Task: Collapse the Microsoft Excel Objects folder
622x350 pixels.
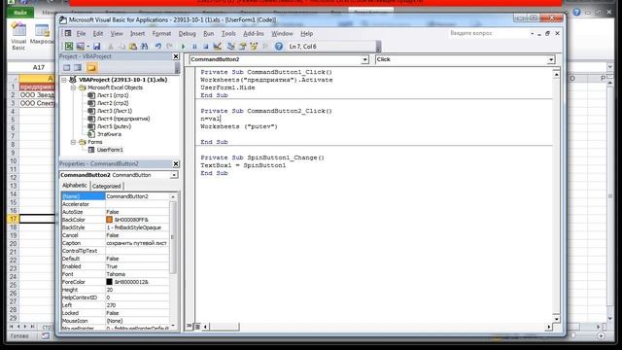Action: 74,87
